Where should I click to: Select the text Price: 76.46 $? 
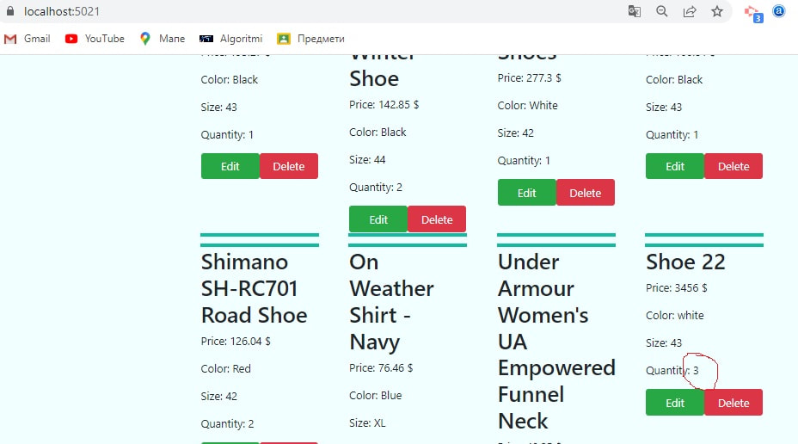pos(381,367)
